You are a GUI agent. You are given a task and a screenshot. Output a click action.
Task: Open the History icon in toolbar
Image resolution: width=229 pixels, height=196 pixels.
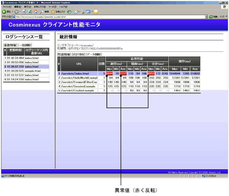click(69, 12)
